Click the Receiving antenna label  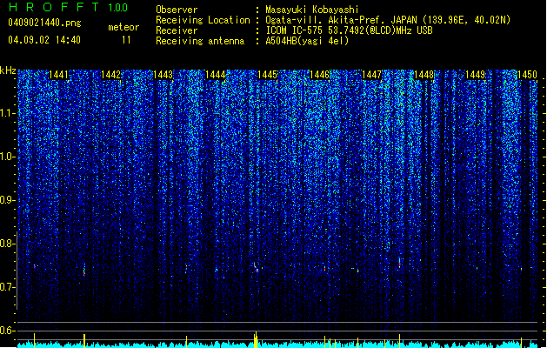(200, 41)
